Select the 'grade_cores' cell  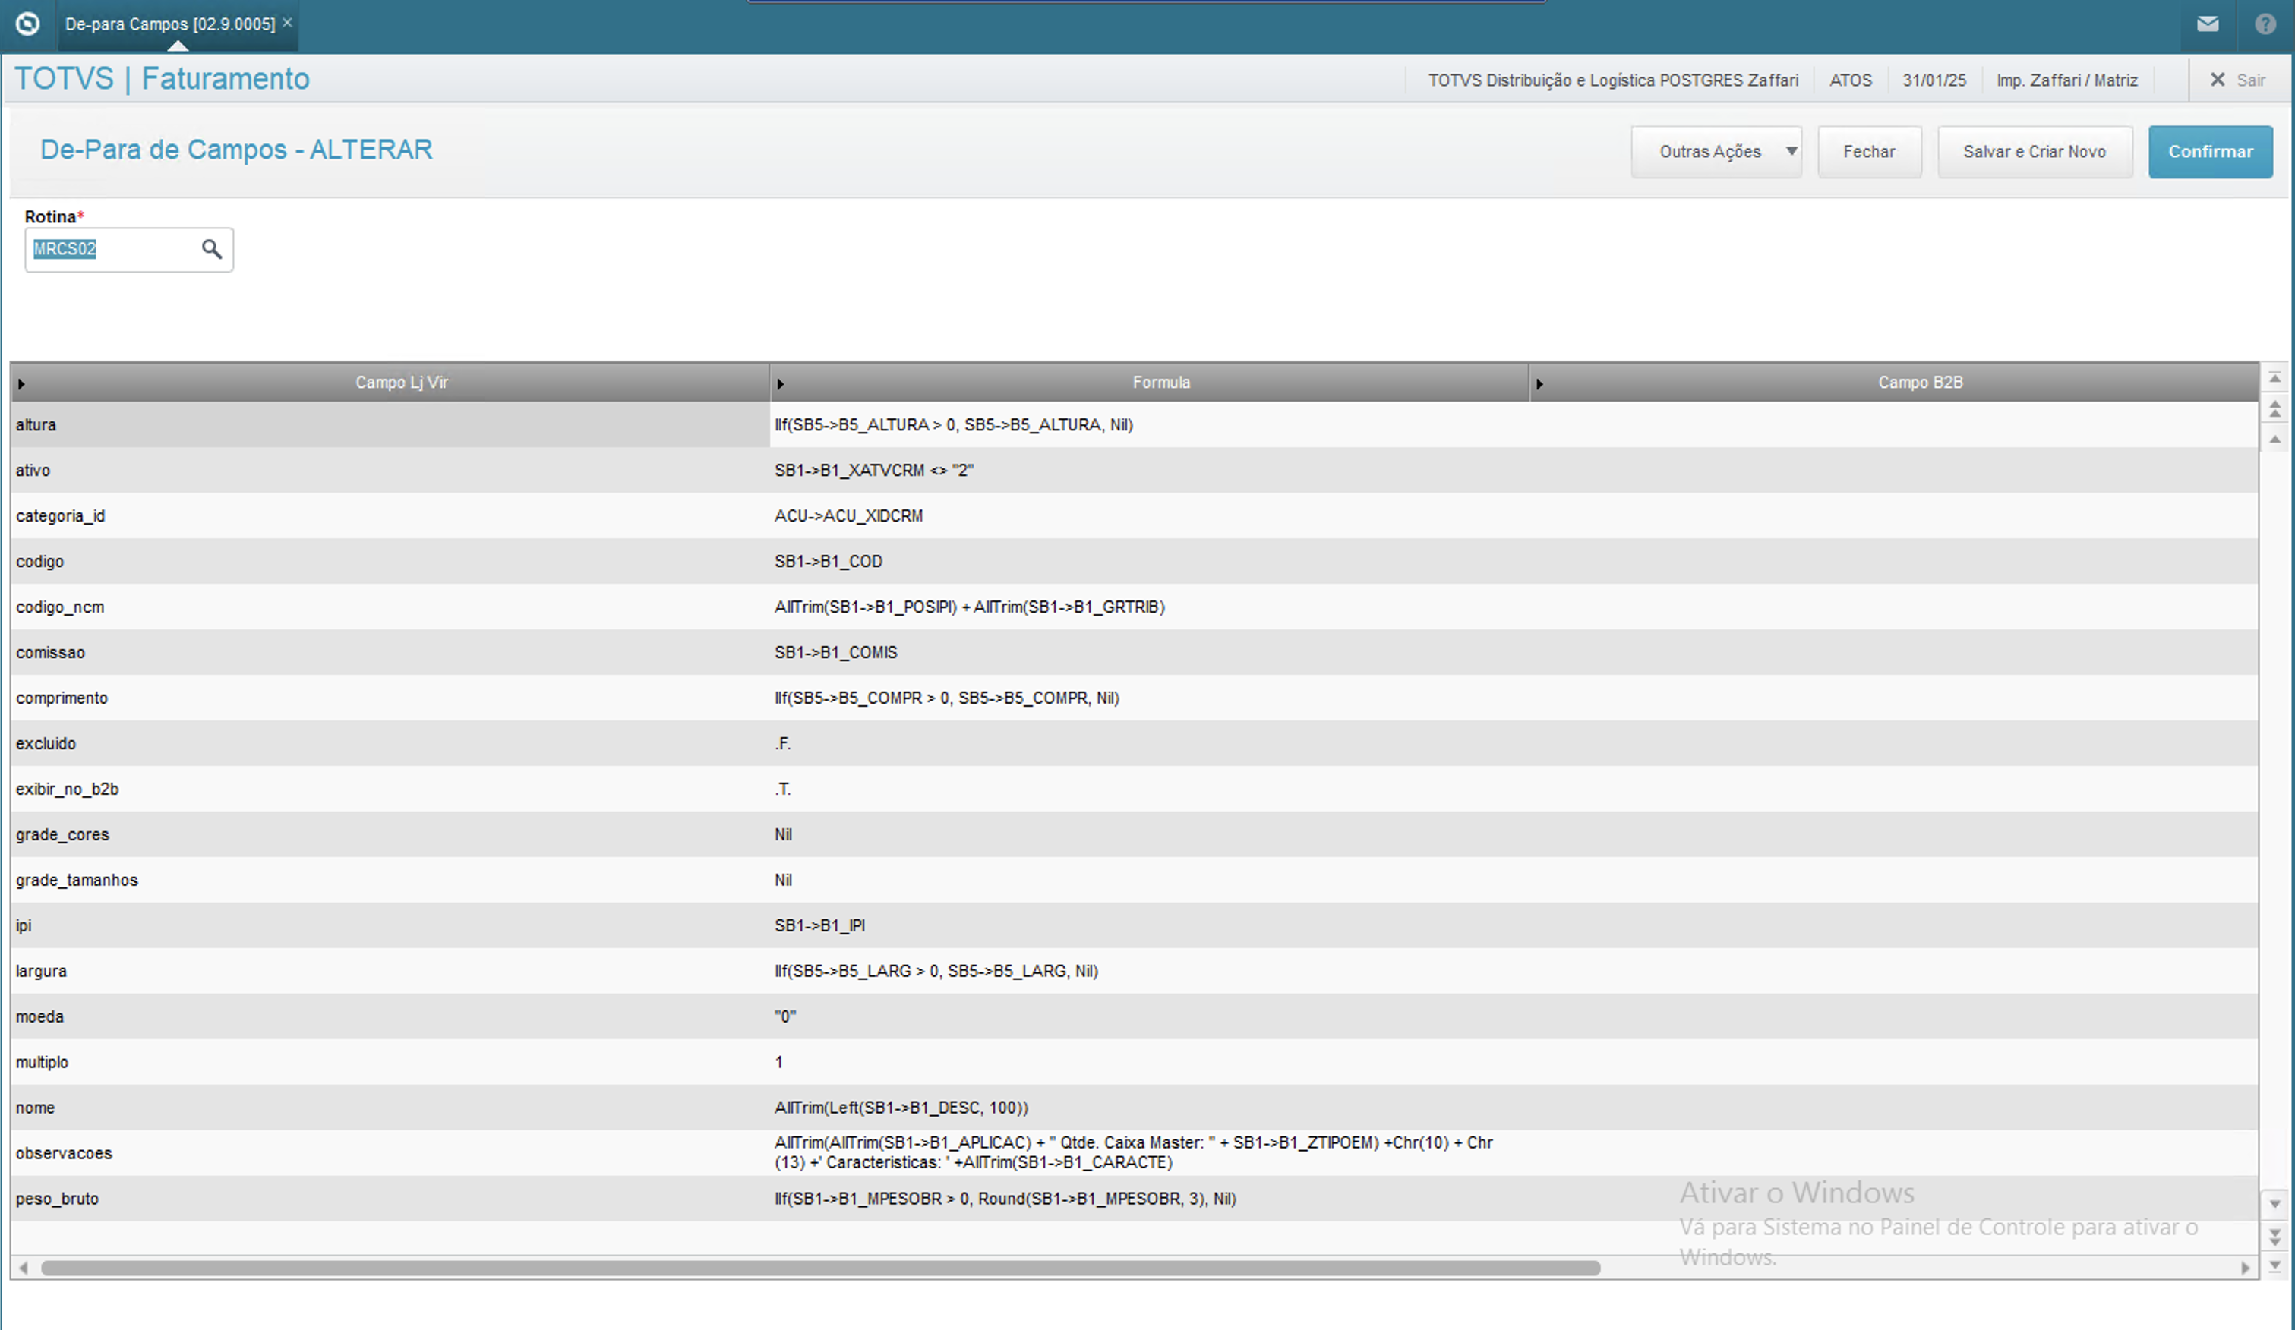(x=390, y=834)
